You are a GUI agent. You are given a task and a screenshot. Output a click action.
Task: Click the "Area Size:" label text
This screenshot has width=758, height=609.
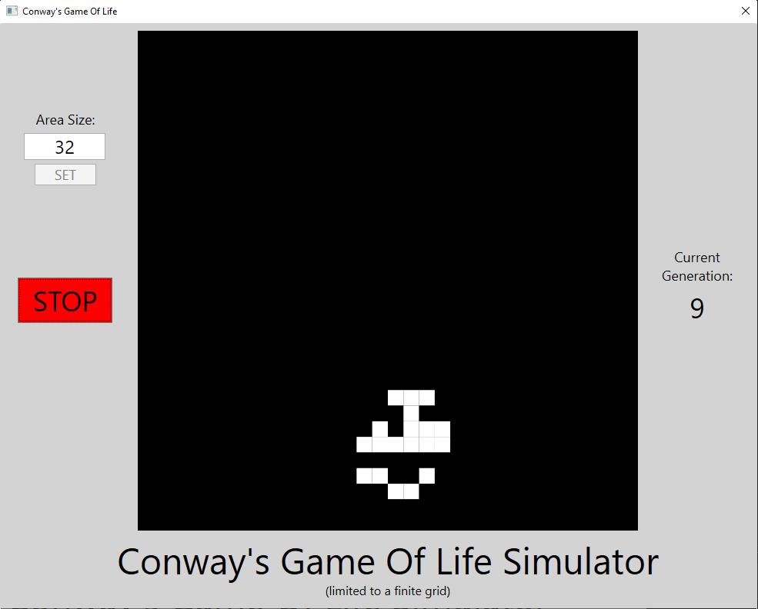[65, 120]
